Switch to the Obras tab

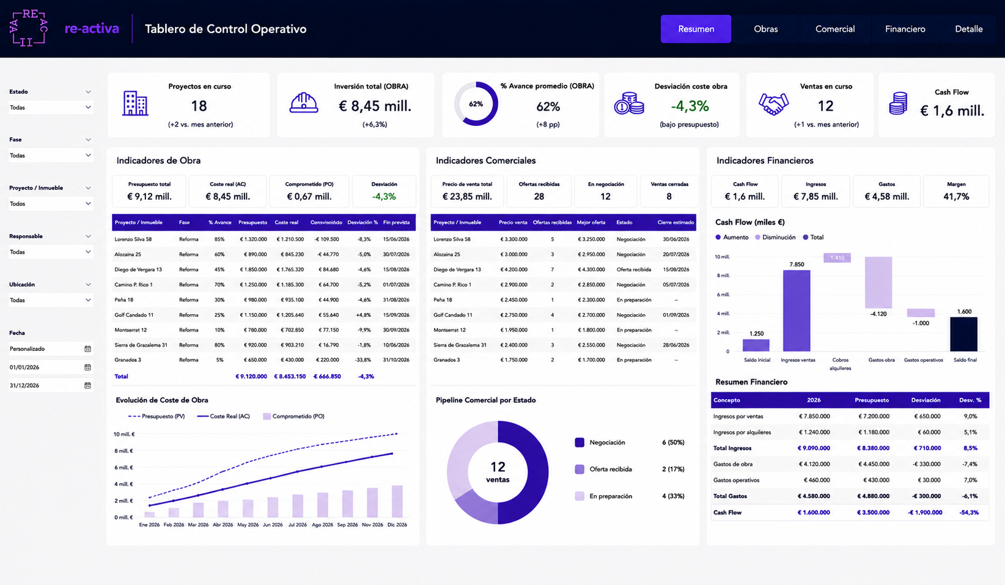coord(765,29)
